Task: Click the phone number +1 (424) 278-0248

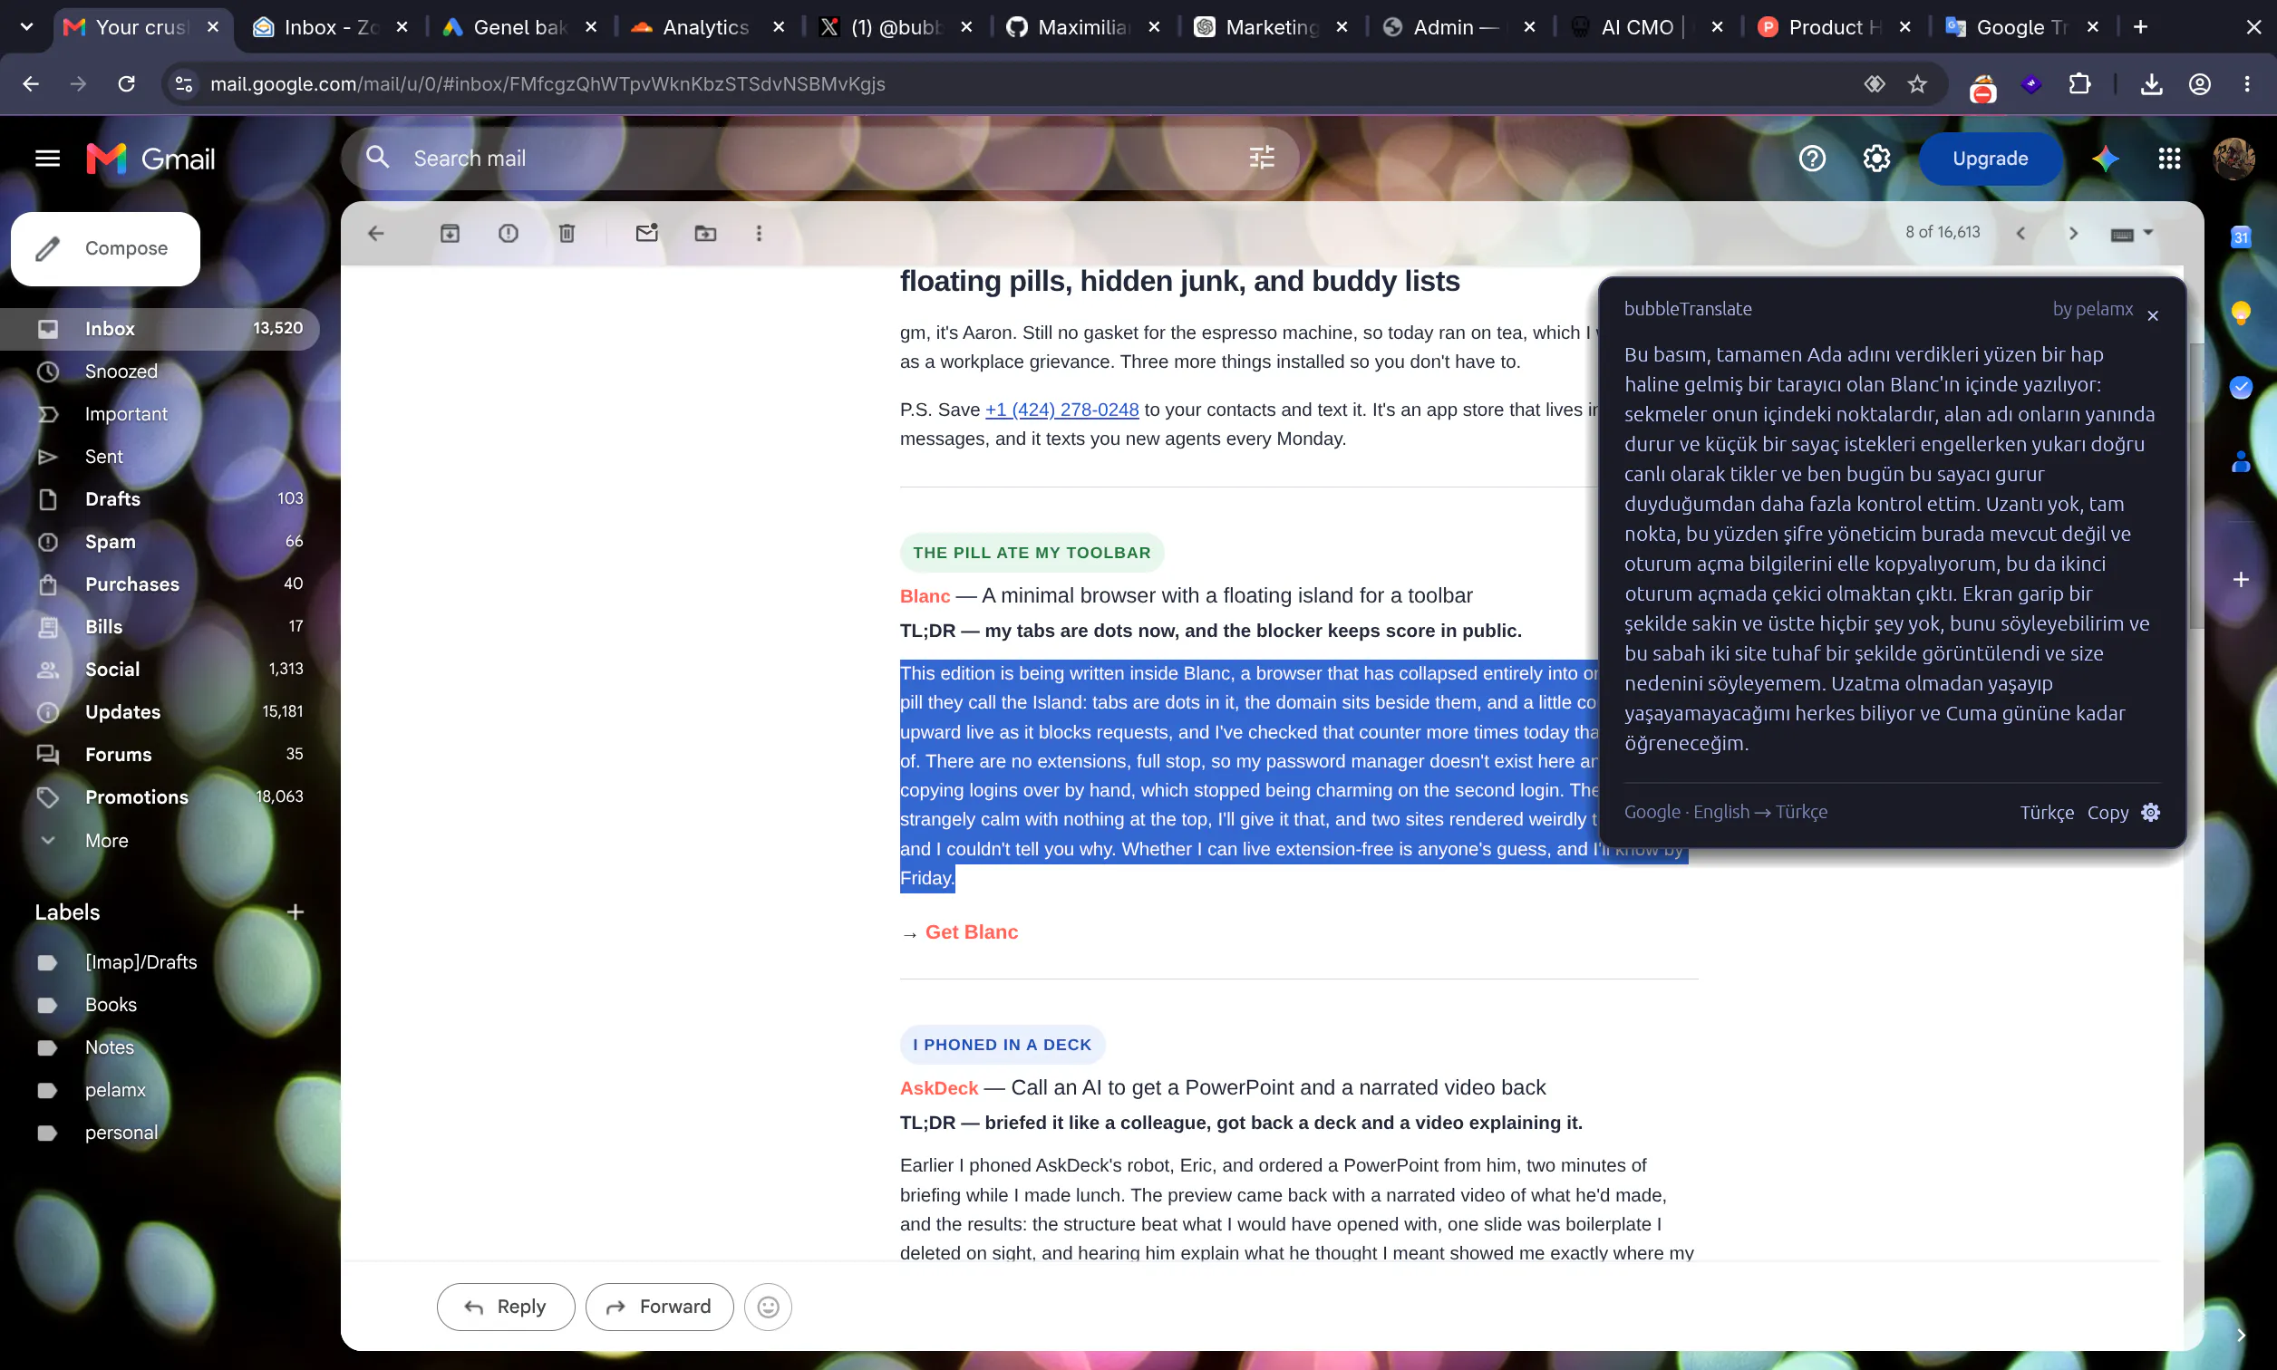Action: coord(1061,410)
